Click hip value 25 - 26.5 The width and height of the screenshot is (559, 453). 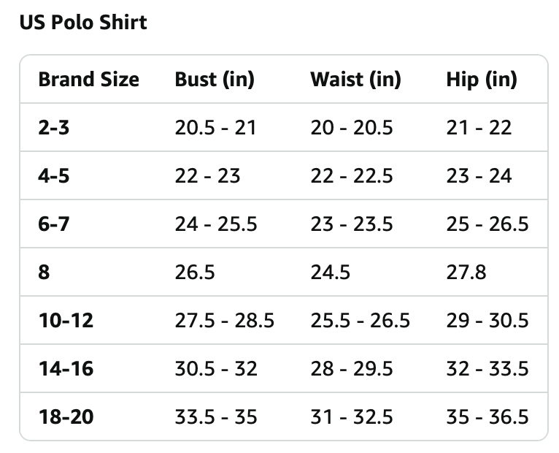tap(487, 224)
